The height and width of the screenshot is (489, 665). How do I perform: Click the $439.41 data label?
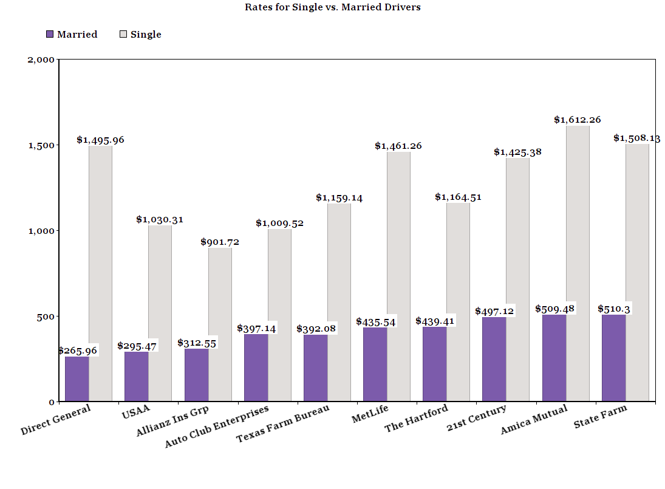pyautogui.click(x=435, y=321)
